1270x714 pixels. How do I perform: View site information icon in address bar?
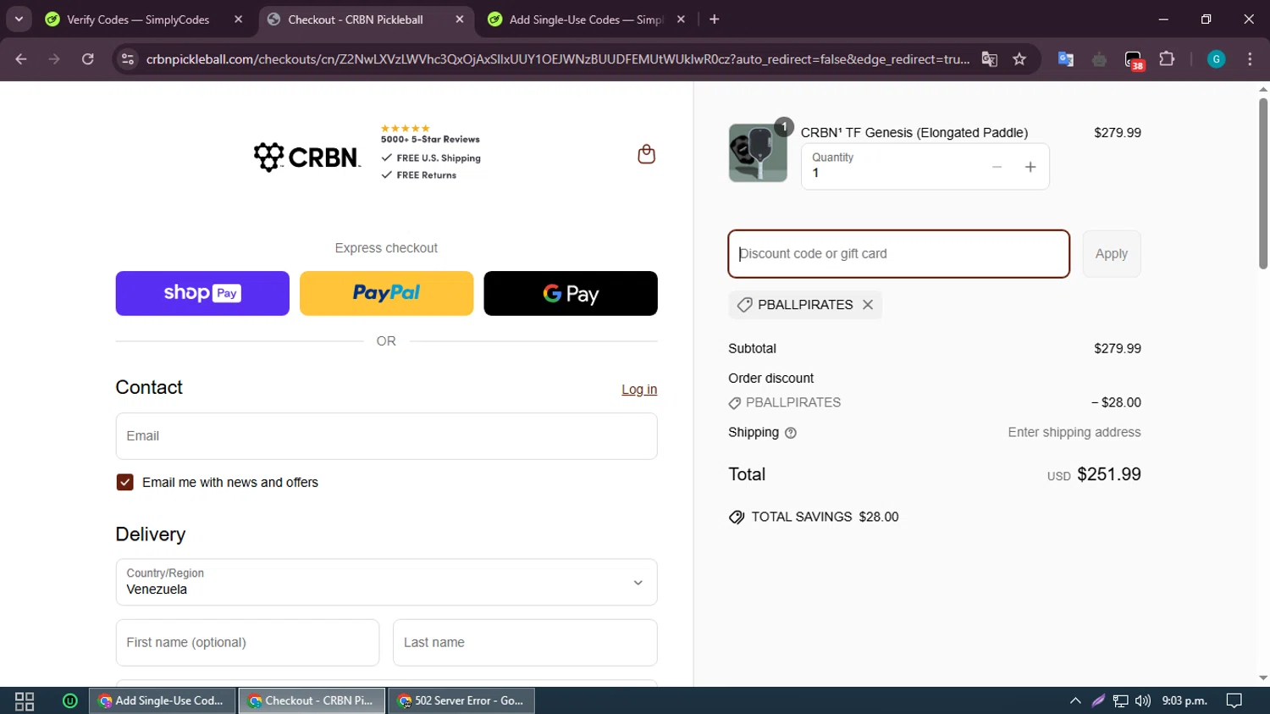tap(128, 59)
